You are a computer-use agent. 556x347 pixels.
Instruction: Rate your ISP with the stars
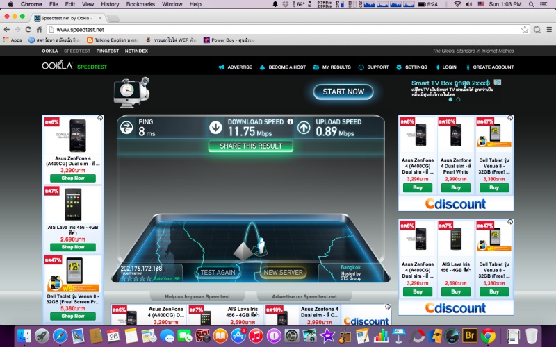tap(136, 279)
